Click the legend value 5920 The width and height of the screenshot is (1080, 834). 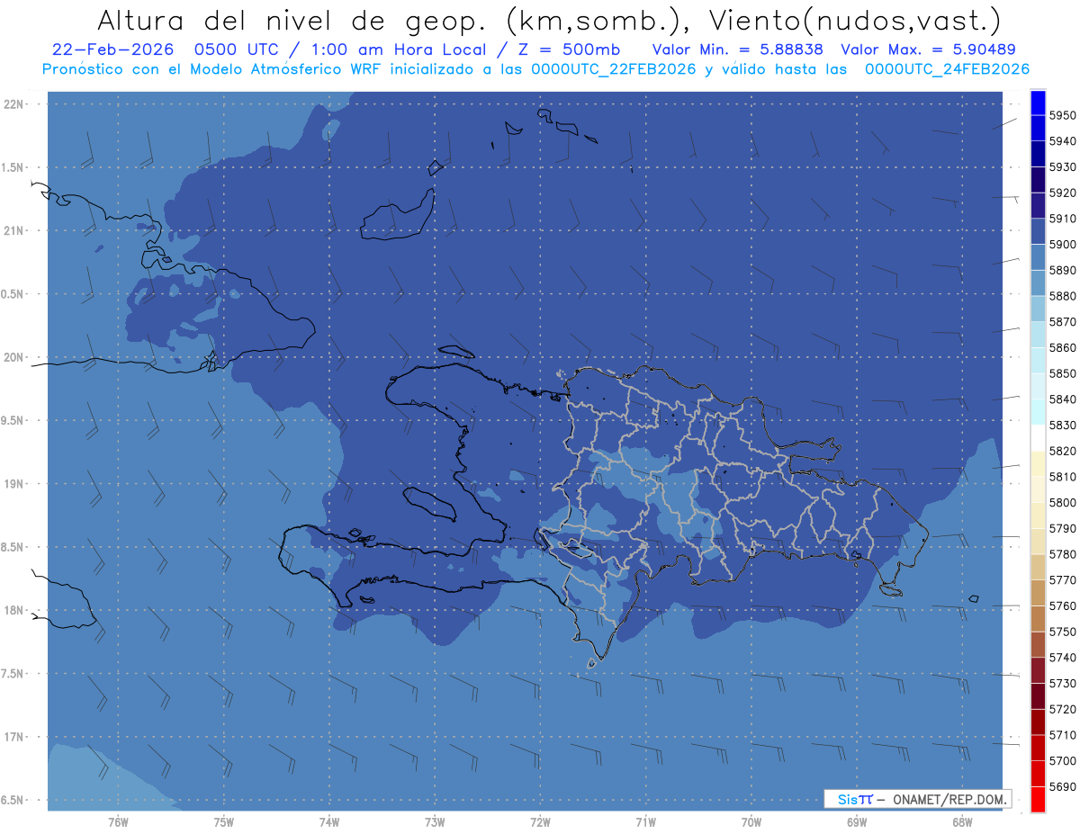point(1063,193)
